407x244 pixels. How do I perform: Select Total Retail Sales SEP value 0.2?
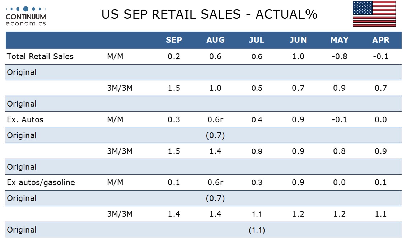(x=174, y=56)
